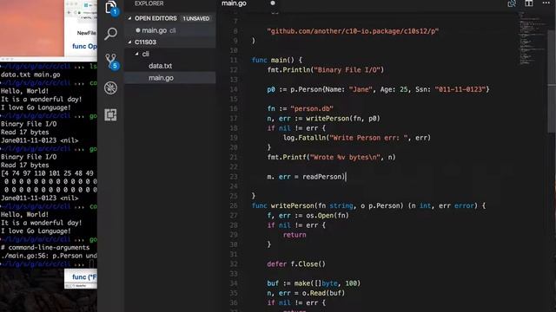Click the open changes icon in the editor title bar
The image size is (556, 312).
[x=512, y=3]
